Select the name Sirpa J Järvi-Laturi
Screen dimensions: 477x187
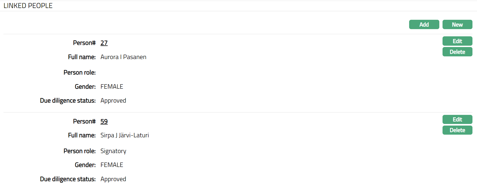pyautogui.click(x=125, y=135)
